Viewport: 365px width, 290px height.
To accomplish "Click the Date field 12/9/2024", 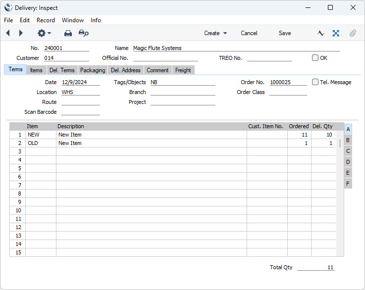I will [x=81, y=82].
